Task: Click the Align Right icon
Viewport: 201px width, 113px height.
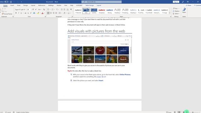Action: (53, 13)
